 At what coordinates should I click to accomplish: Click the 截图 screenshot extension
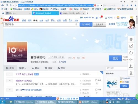63,9
